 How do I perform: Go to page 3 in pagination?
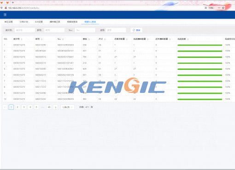(24, 107)
